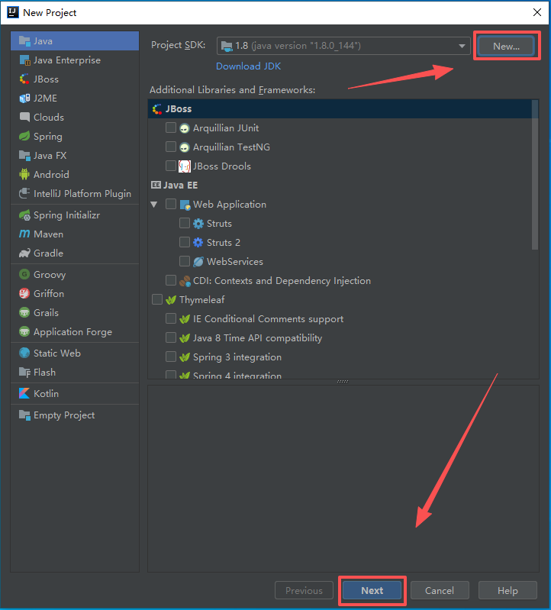551x610 pixels.
Task: Click the 'Arquillian TestNG' label
Action: 231,147
